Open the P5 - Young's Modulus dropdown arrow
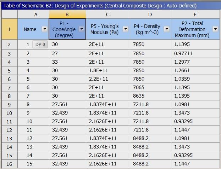Viewport: 221px width, 169px height. click(126, 29)
